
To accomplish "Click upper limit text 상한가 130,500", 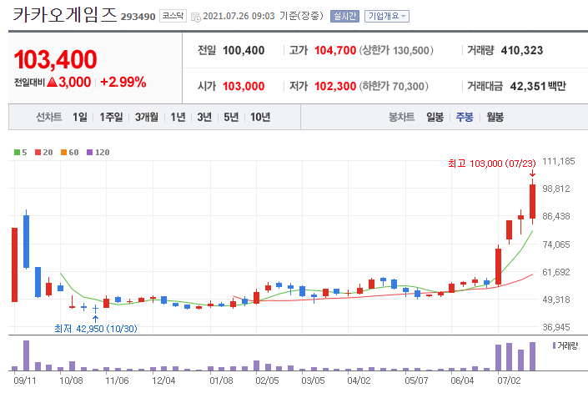I will tap(396, 50).
